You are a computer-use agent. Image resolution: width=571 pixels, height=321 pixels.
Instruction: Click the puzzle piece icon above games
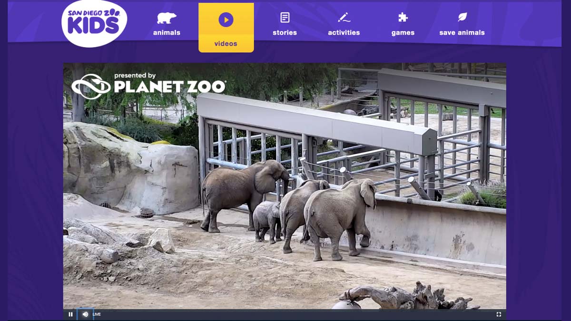(x=403, y=18)
